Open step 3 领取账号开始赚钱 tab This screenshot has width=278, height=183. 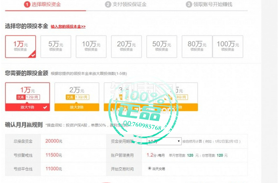(209, 4)
